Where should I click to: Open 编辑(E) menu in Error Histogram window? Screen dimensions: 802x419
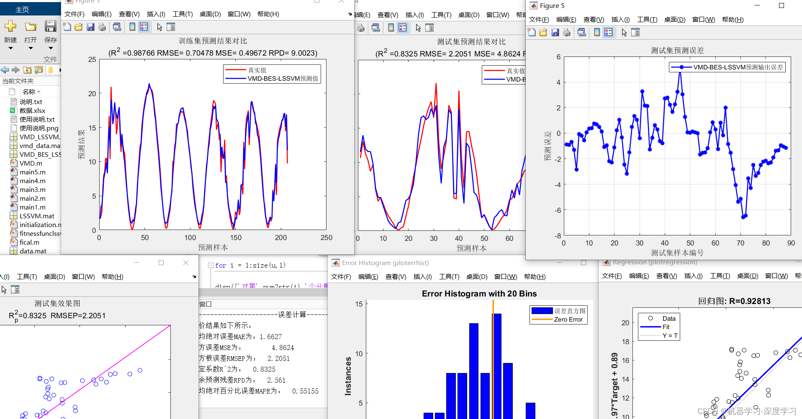[x=368, y=277]
